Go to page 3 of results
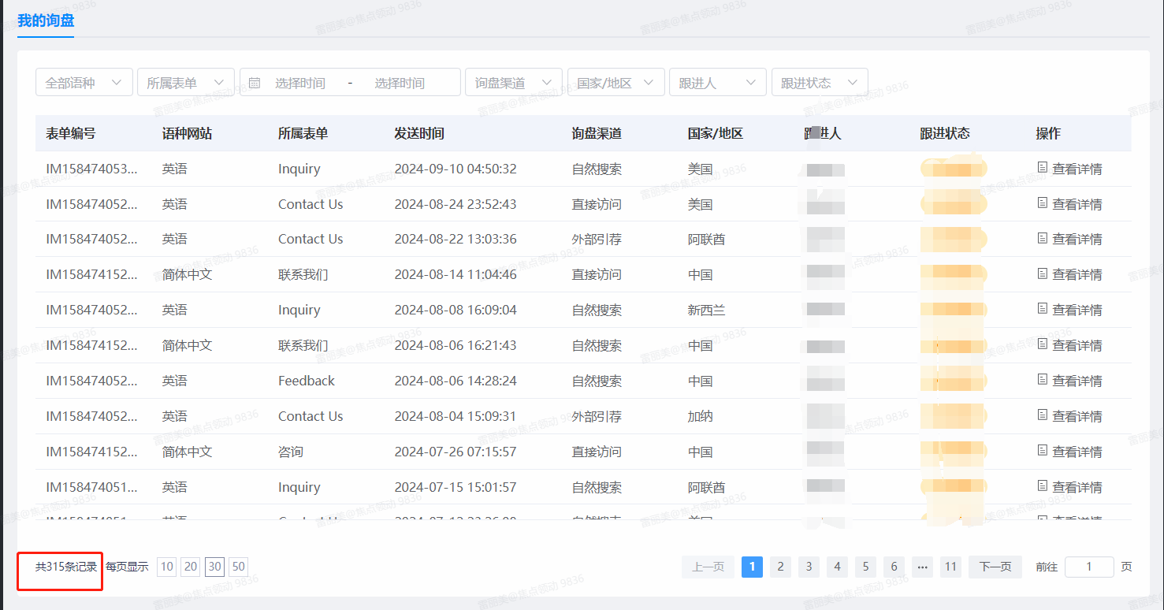The height and width of the screenshot is (610, 1164). pos(809,567)
